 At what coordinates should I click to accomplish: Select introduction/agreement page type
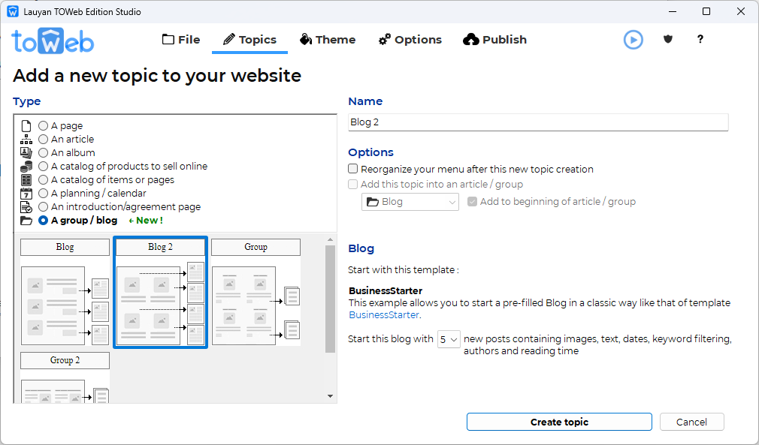[43, 207]
